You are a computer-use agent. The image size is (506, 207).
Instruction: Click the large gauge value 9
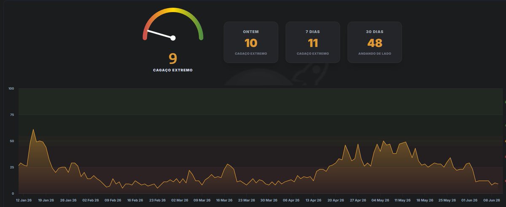click(x=173, y=58)
